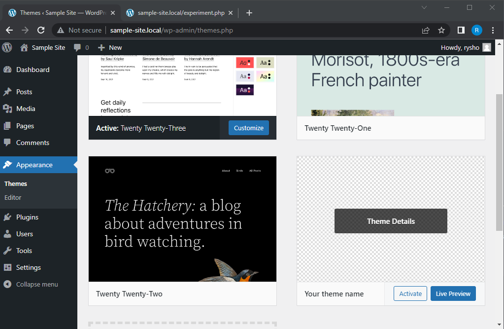This screenshot has width=504, height=329.
Task: Open the Media menu item
Action: [x=38, y=109]
